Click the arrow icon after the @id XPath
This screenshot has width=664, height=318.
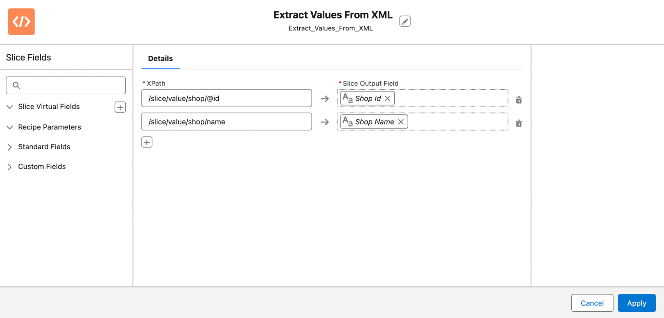point(325,98)
